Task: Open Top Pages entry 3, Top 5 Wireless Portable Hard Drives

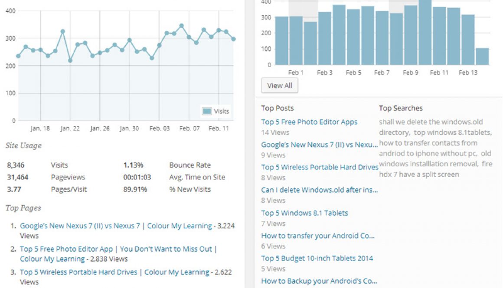Action: pos(114,272)
